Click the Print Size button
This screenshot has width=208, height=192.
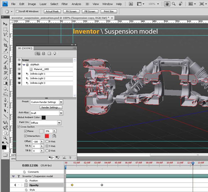tap(109, 11)
